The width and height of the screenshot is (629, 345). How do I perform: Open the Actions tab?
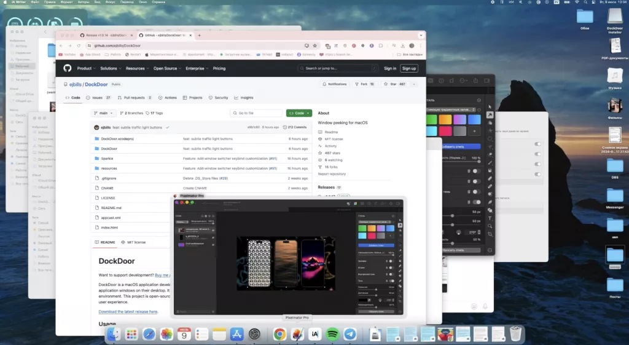[167, 98]
